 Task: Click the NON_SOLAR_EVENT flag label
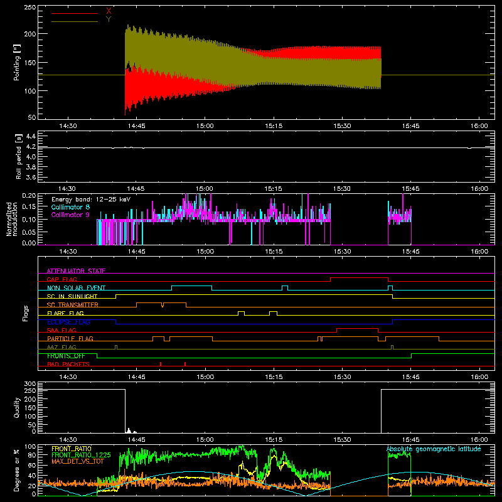point(76,288)
